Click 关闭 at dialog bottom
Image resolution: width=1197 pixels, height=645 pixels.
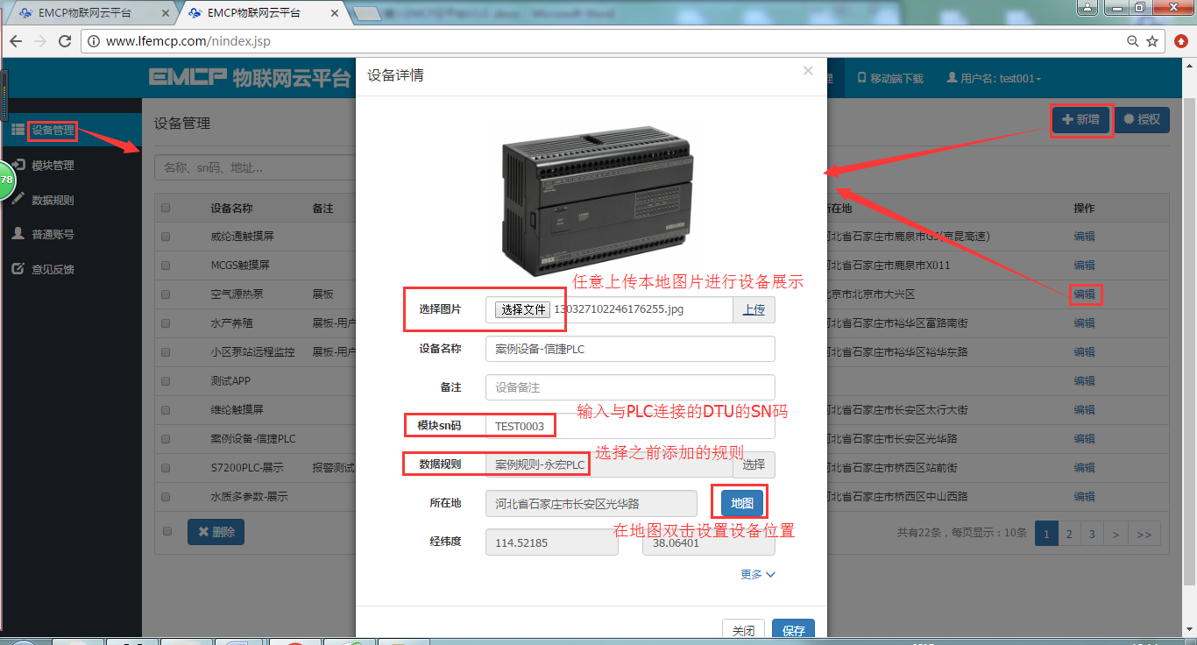click(x=743, y=631)
